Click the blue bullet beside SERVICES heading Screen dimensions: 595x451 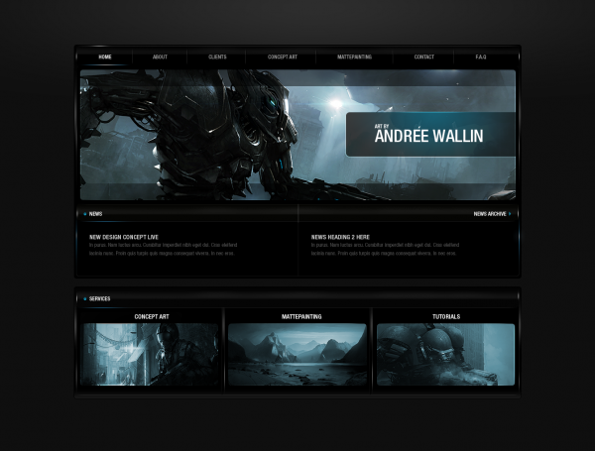click(x=85, y=299)
